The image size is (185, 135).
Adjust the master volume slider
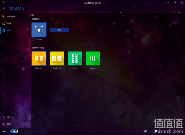click(167, 131)
